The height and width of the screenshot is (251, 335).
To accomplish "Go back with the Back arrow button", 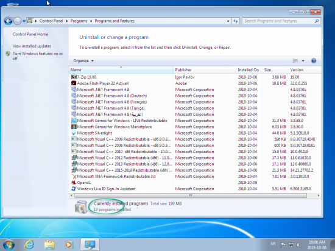I will pyautogui.click(x=9, y=21).
